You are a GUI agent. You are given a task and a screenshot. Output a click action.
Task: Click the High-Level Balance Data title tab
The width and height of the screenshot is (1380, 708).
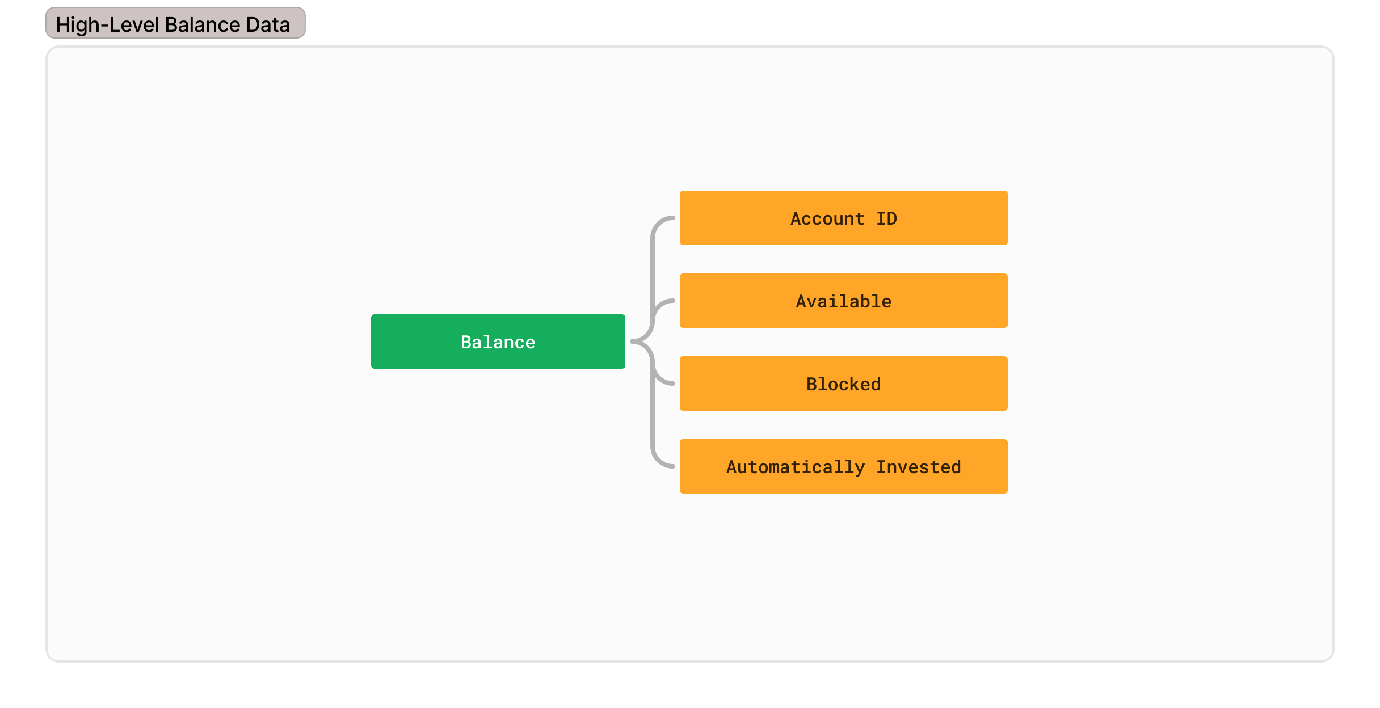(175, 23)
